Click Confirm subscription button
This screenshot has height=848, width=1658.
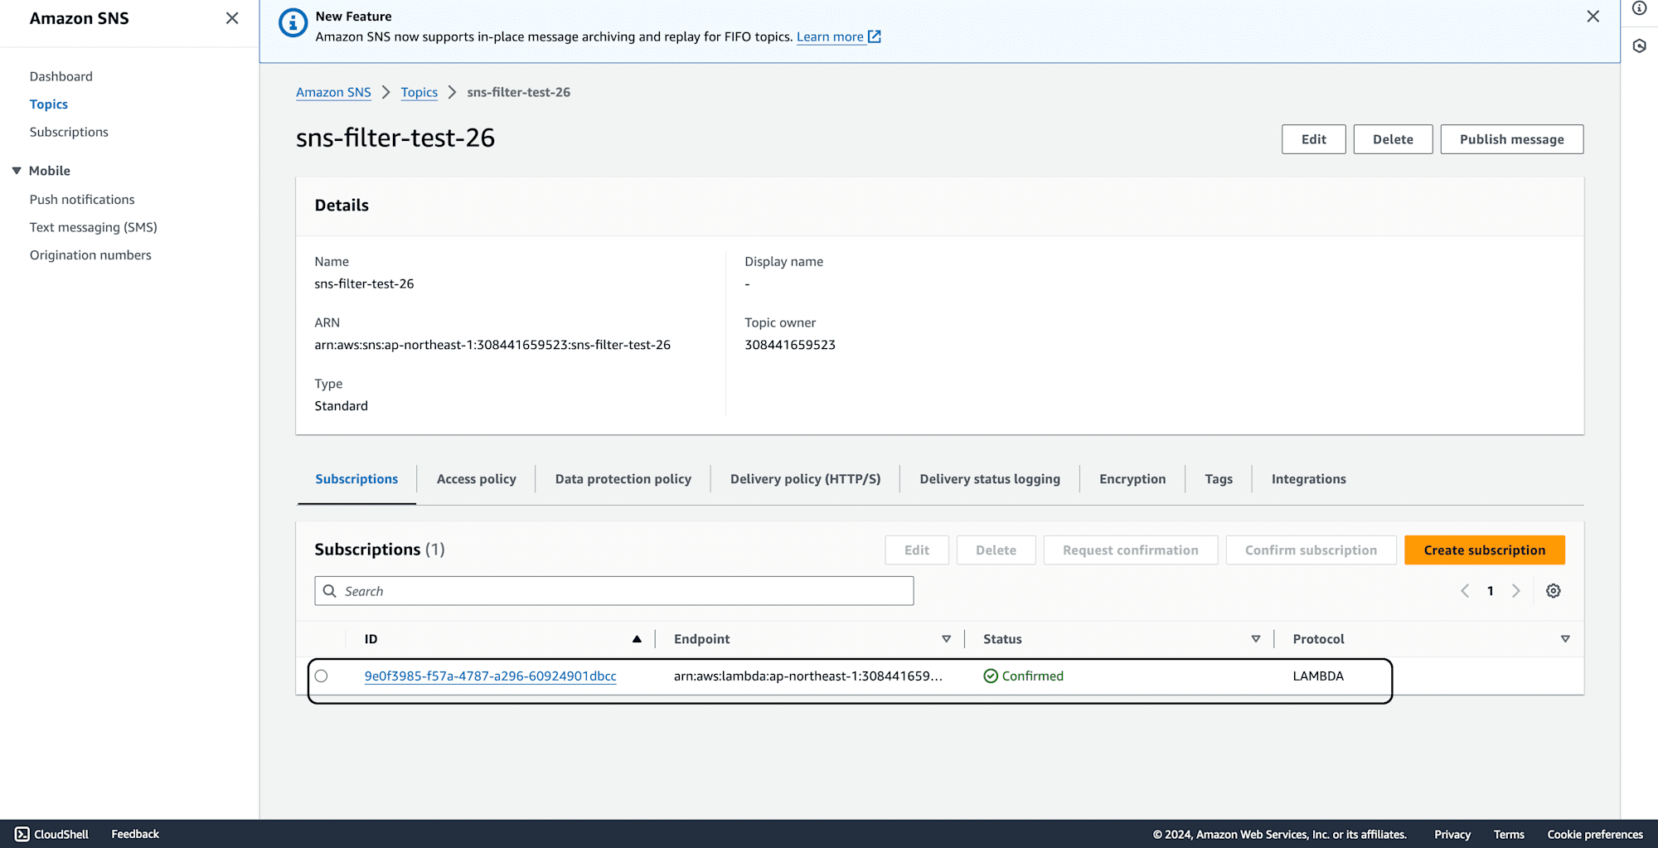1311,550
